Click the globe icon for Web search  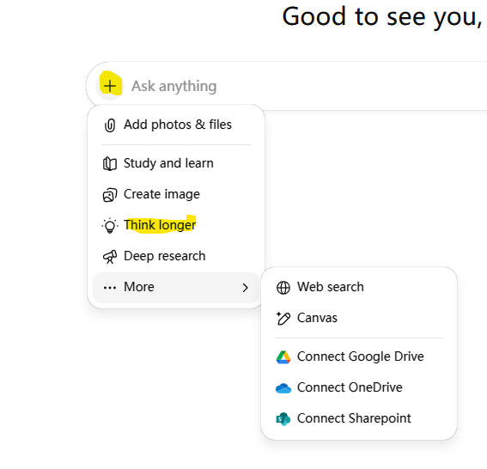(283, 288)
